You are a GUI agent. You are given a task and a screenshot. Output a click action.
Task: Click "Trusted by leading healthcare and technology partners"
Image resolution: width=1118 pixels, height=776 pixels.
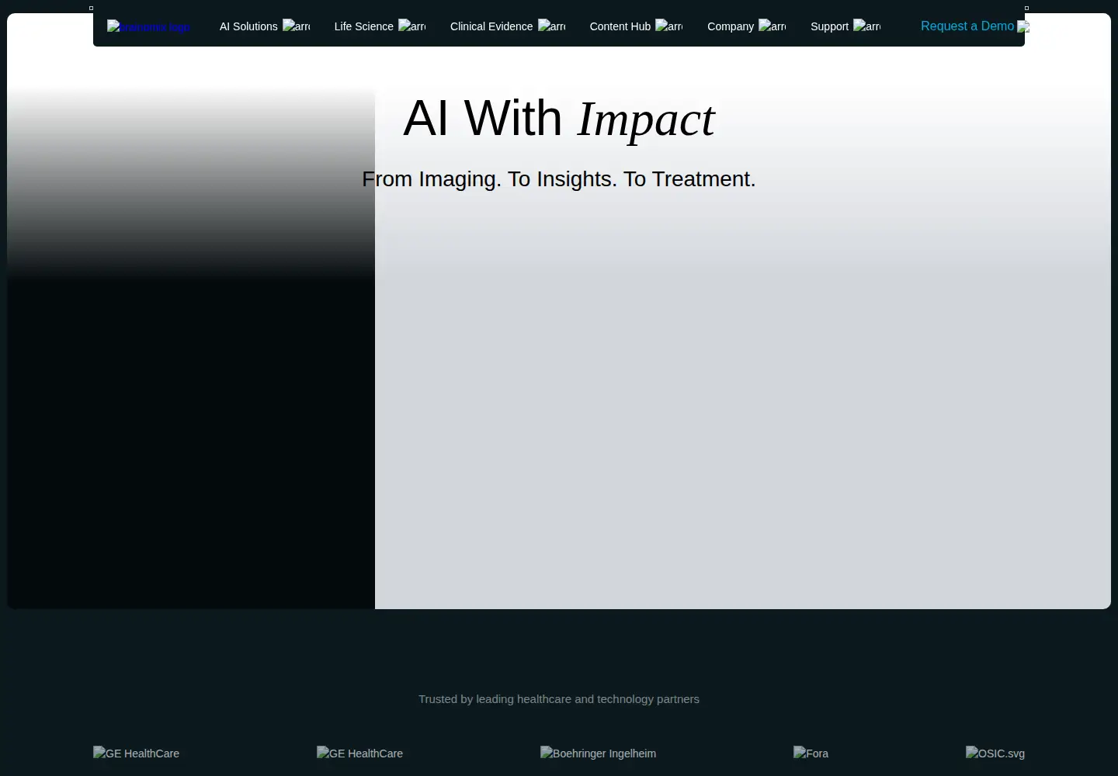pos(559,699)
